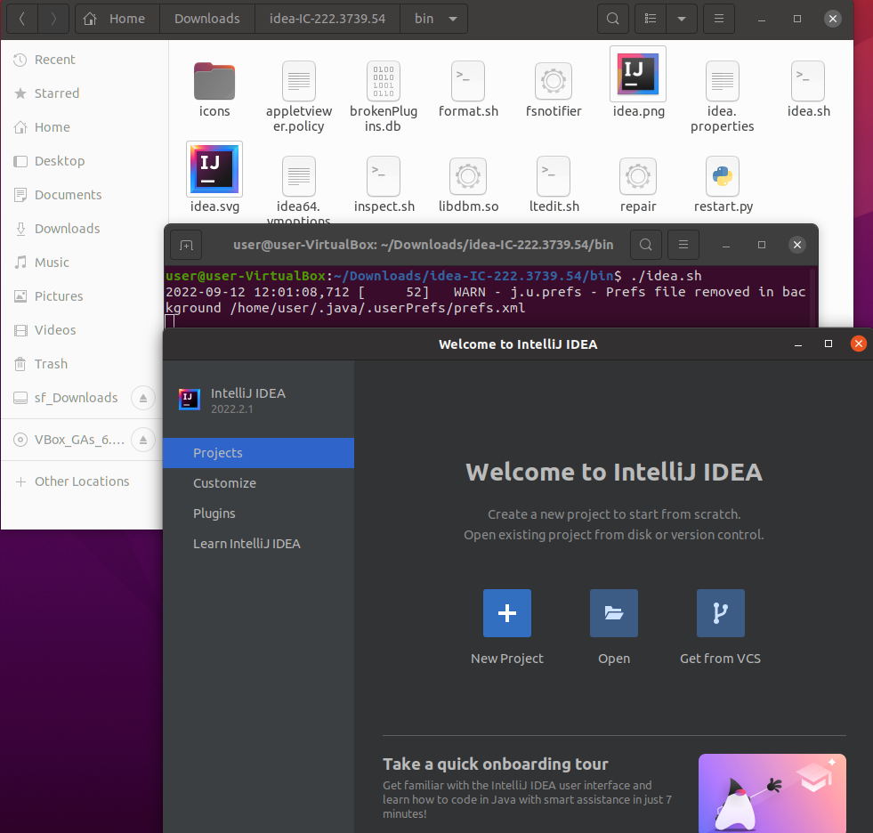873x833 pixels.
Task: Click the onboarding tour illustration
Action: coord(772,793)
